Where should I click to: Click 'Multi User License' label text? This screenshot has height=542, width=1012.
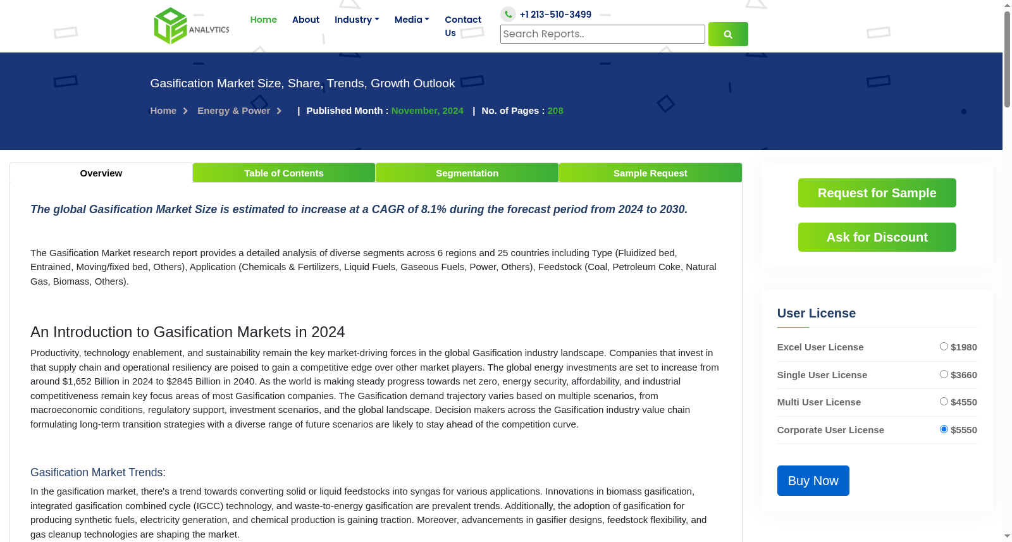(819, 402)
